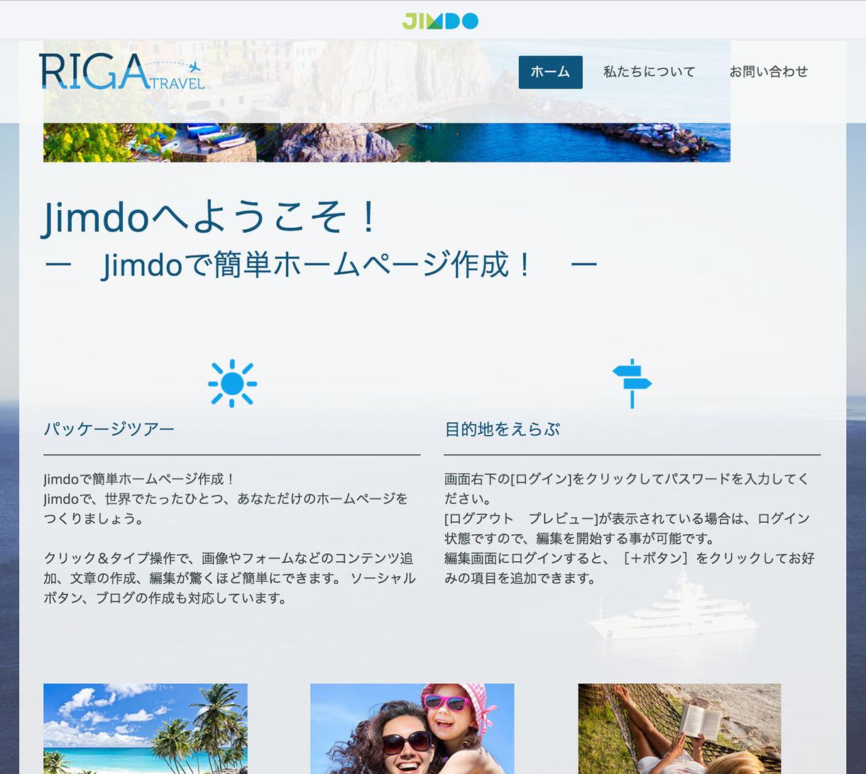Image resolution: width=866 pixels, height=774 pixels.
Task: Click the airplane icon in RIGA logo
Action: (x=194, y=67)
